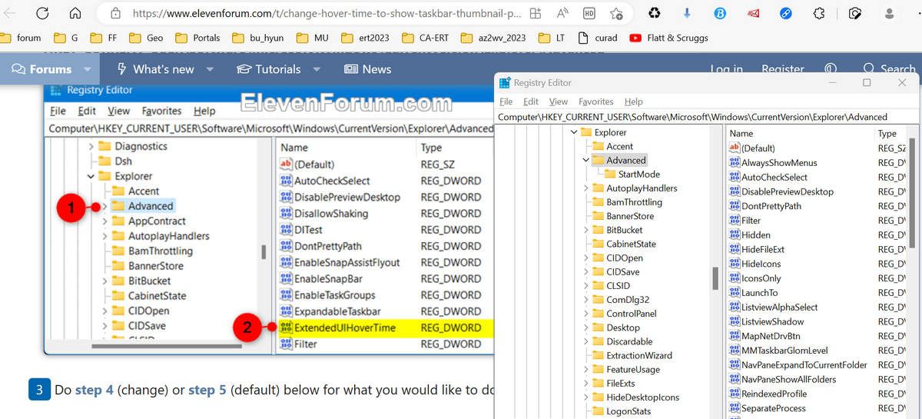Image resolution: width=922 pixels, height=419 pixels.
Task: Select the Hidden DWORD value icon in Registry Editor
Action: (x=734, y=235)
